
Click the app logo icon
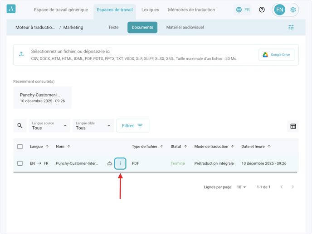tap(11, 9)
